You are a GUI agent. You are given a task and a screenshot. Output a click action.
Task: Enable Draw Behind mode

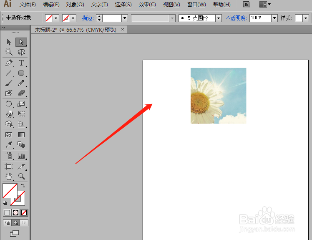(x=15, y=222)
